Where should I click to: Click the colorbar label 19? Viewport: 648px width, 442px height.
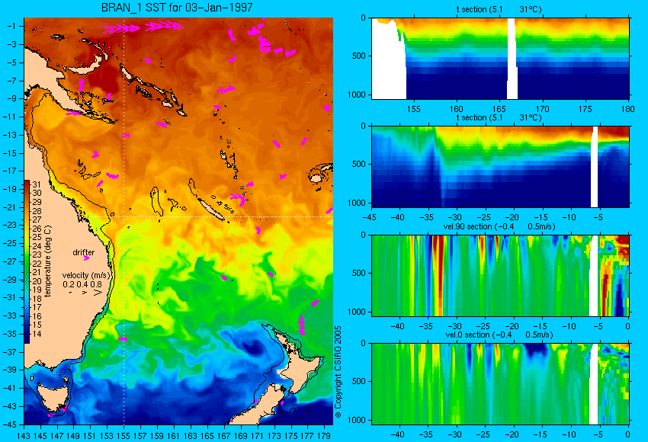37,290
